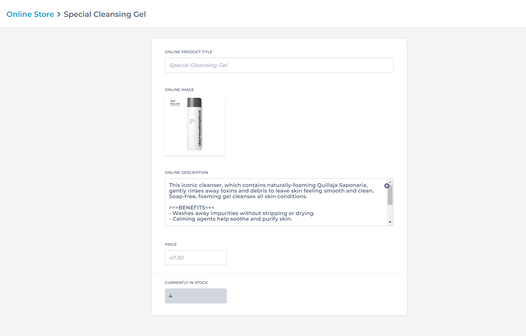Click the Online Description label
526x336 pixels.
tap(186, 173)
